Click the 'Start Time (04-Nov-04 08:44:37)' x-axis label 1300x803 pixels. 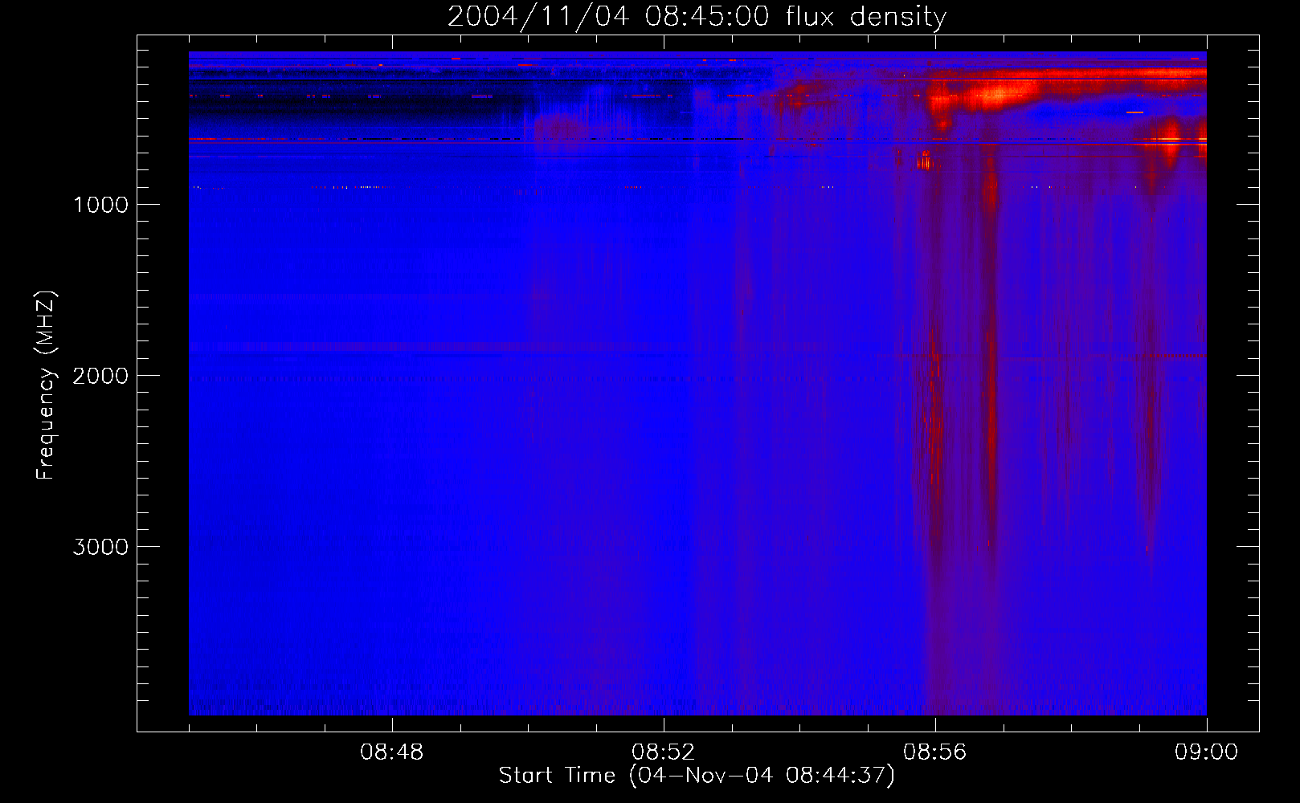coord(697,776)
